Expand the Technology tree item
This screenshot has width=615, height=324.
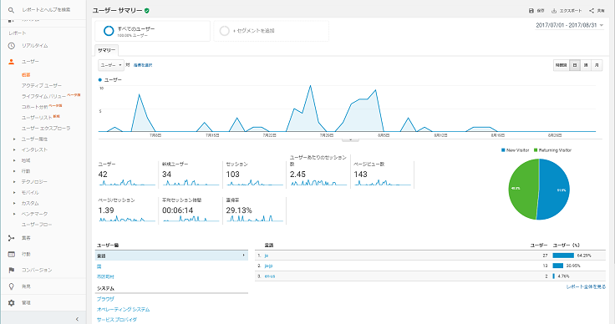[x=14, y=182]
